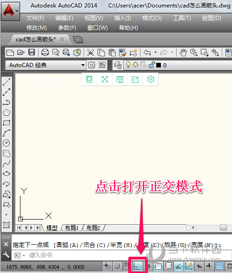The image size is (232, 273).
Task: Toggle layer 0 on/off lightbulb
Action: pos(128,65)
